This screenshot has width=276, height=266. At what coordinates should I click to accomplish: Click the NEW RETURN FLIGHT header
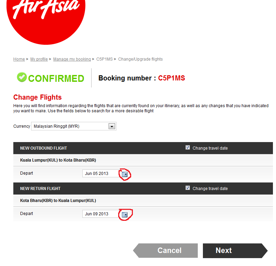40,189
